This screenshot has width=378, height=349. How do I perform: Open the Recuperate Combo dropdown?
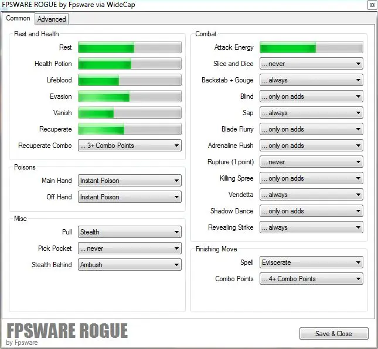[130, 146]
